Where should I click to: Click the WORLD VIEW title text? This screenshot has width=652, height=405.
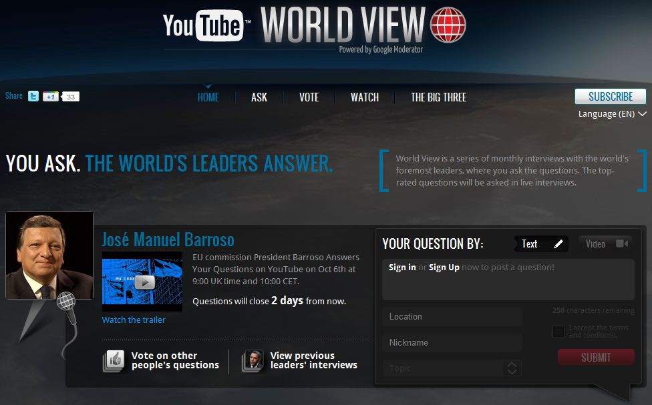pos(343,25)
